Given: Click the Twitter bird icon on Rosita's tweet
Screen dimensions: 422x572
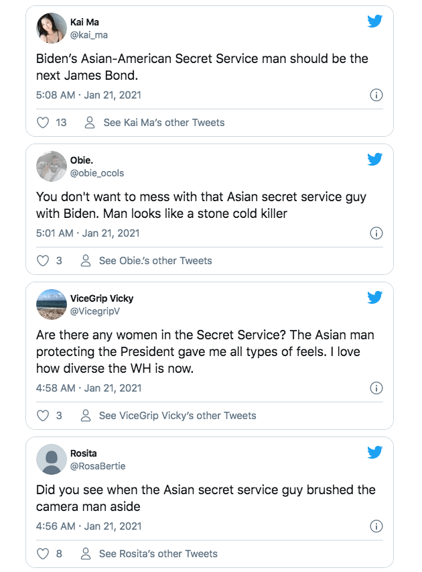Looking at the screenshot, I should (374, 453).
